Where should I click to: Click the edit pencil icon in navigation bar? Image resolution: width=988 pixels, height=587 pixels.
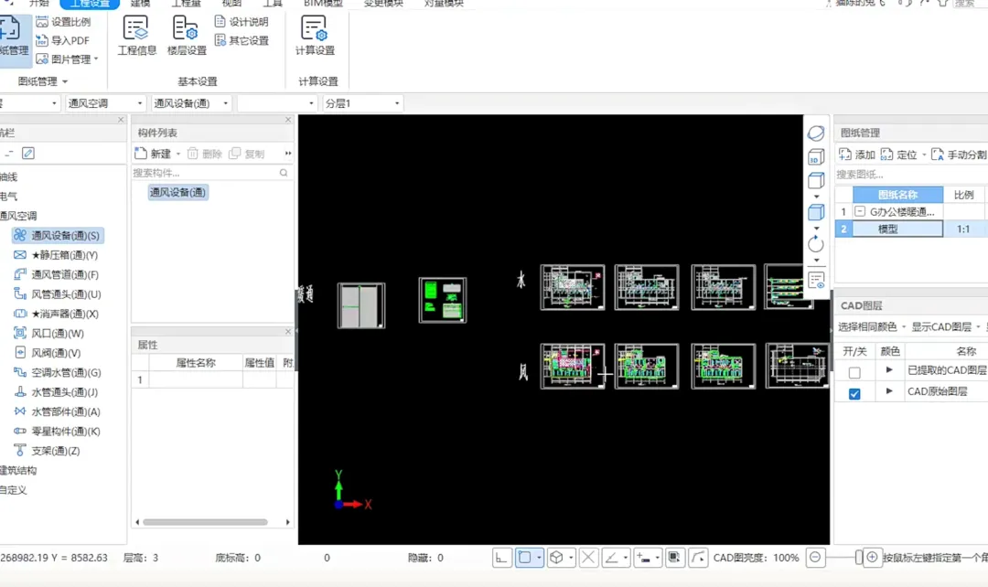pos(27,153)
